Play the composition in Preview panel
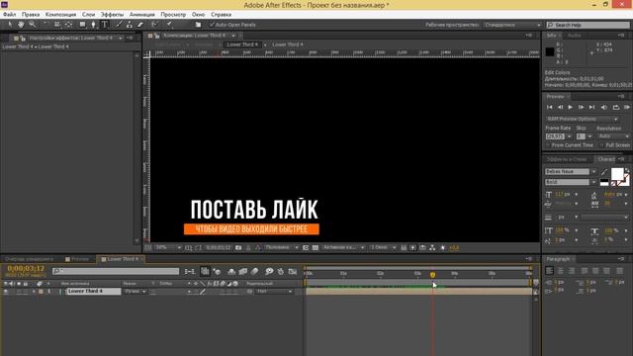Viewport: 633px width, 356px height. tap(570, 107)
